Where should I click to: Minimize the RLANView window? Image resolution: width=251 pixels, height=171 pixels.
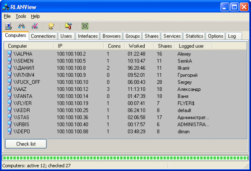pos(224,7)
